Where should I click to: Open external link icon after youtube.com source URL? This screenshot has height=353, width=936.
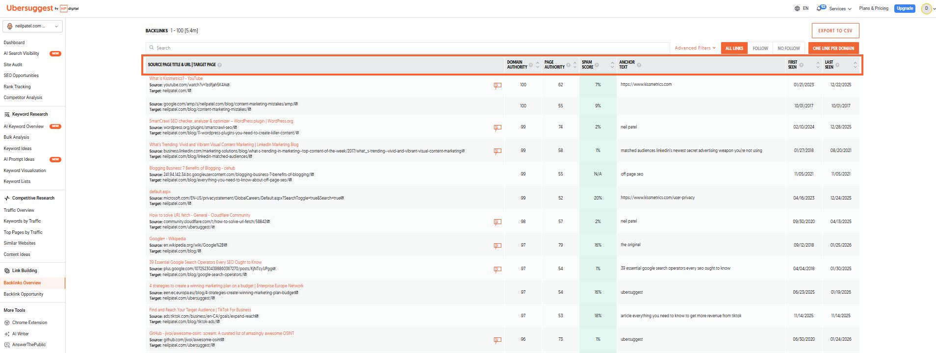tap(229, 85)
